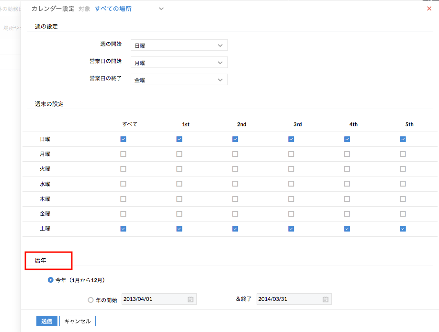Check 火曜 4th checkbox

[x=347, y=169]
